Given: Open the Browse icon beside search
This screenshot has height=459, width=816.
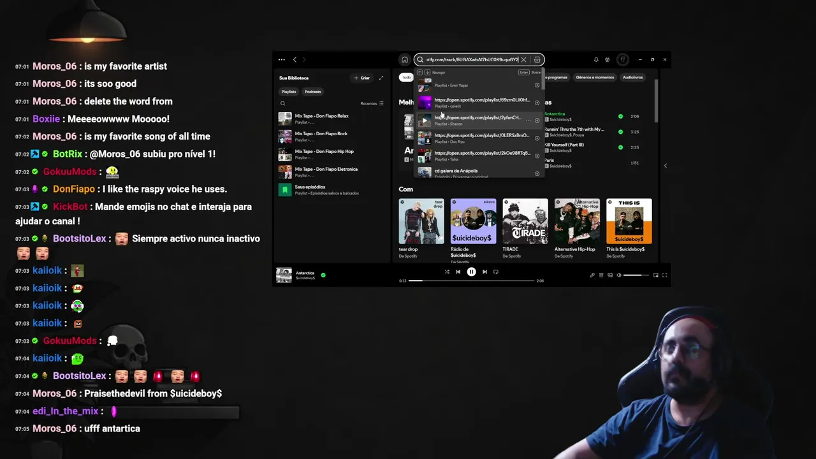Looking at the screenshot, I should click(537, 59).
